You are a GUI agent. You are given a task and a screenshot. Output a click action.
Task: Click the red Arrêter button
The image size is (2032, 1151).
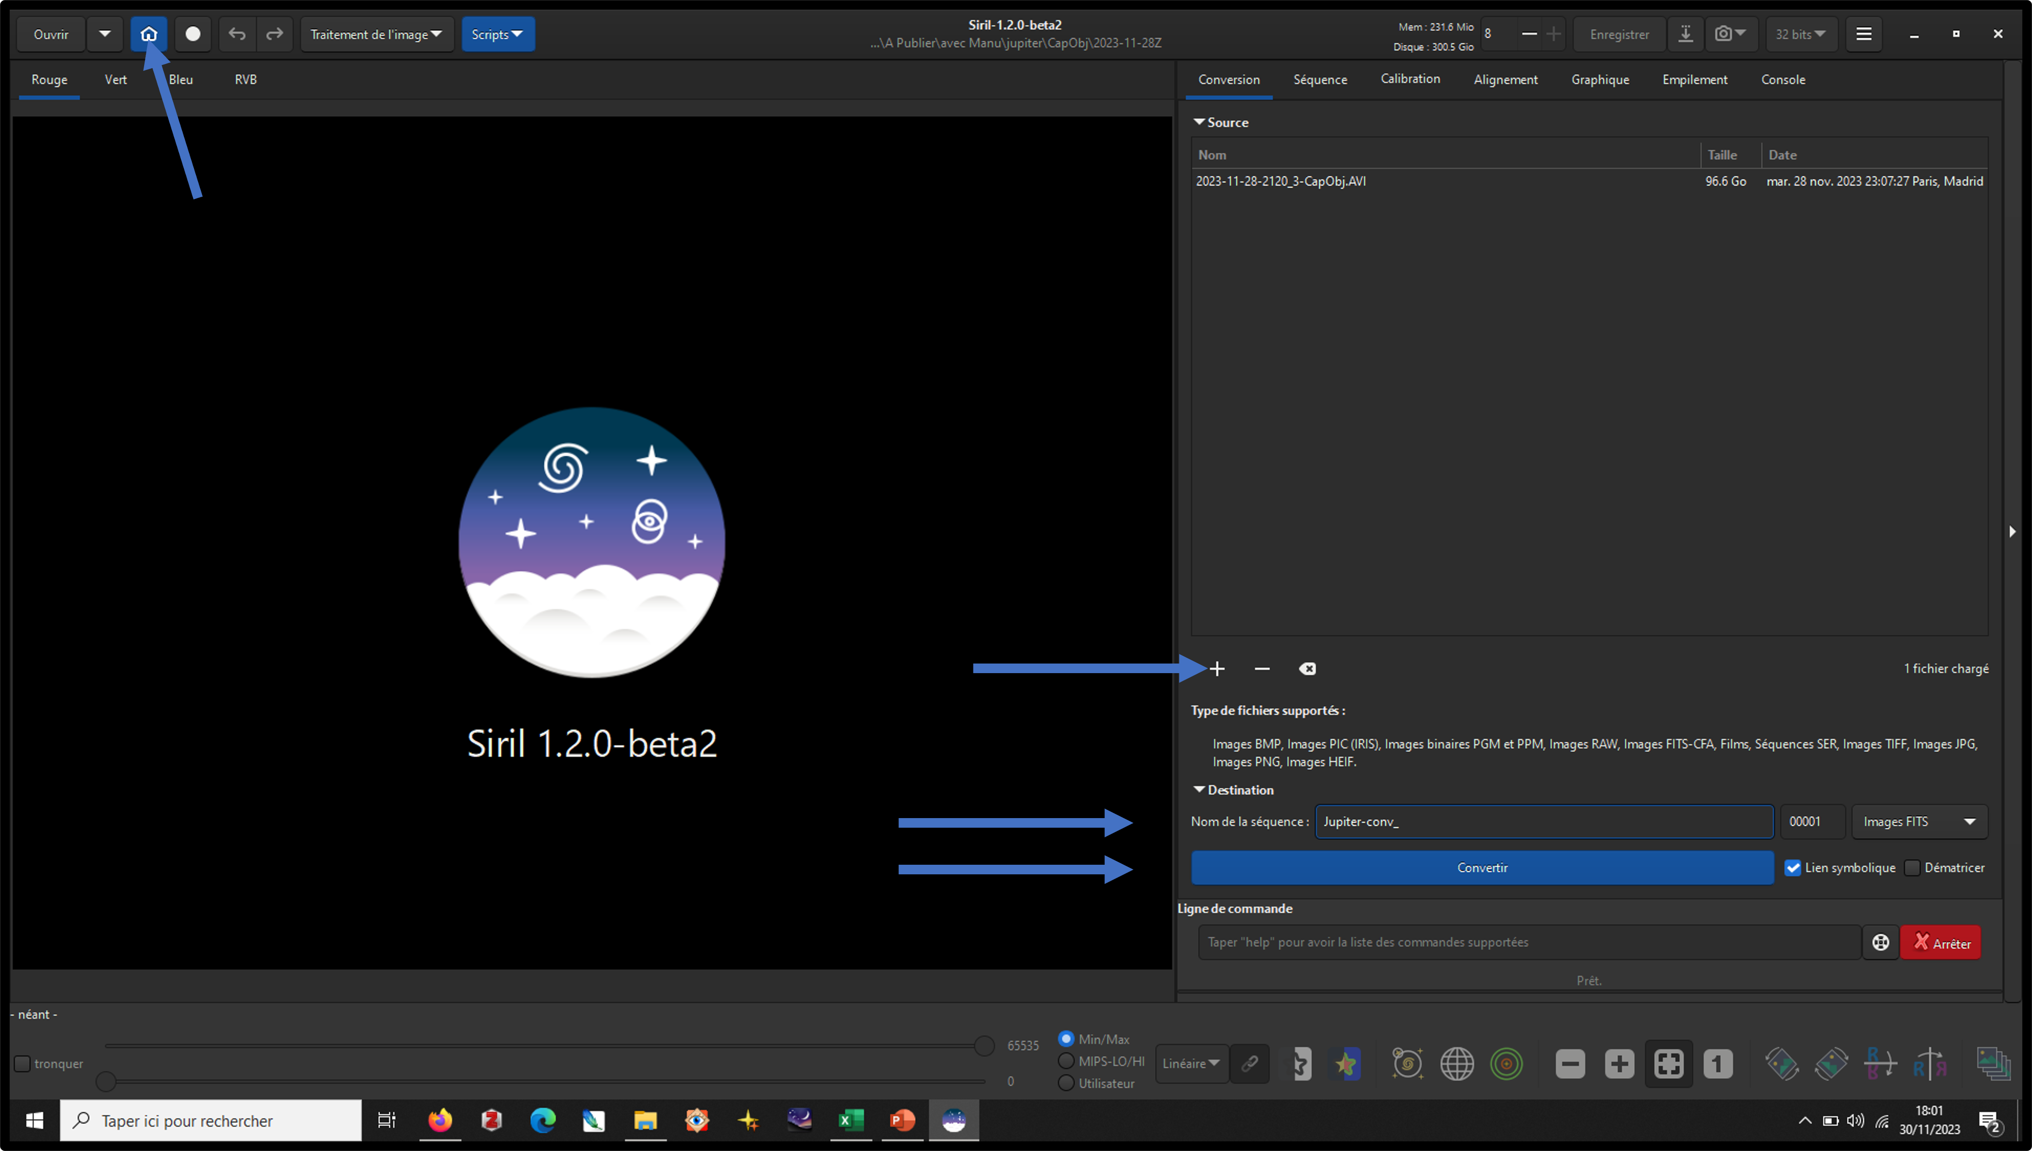1941,943
